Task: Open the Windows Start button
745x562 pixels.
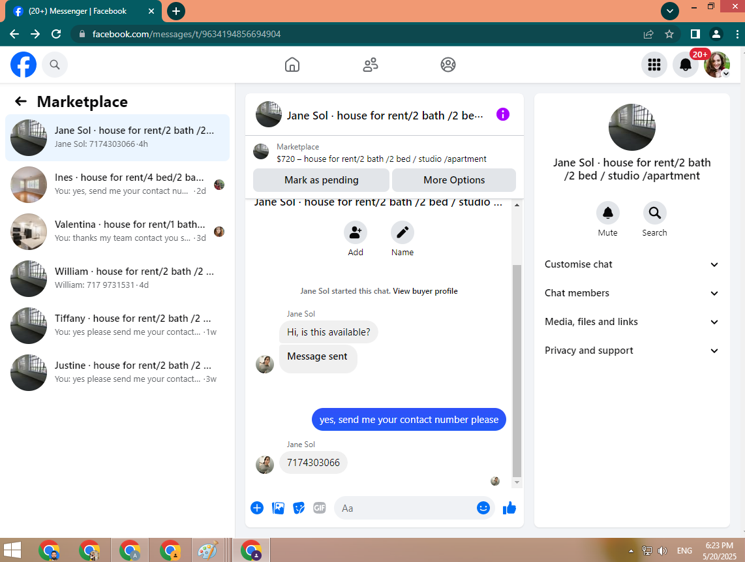Action: tap(12, 551)
